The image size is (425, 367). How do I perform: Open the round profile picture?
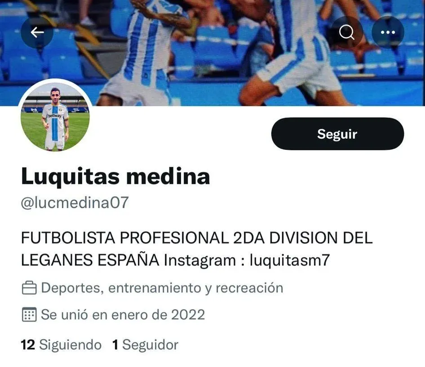pos(55,117)
